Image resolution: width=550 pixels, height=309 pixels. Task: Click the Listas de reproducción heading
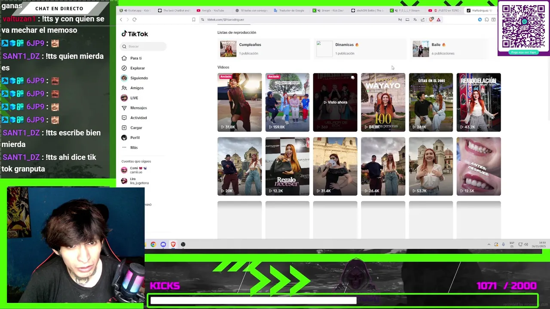click(237, 33)
